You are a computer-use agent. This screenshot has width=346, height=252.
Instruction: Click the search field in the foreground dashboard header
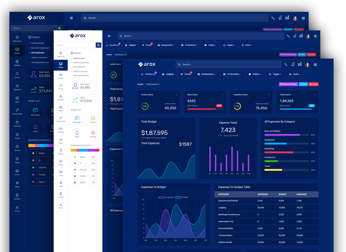coord(229,65)
